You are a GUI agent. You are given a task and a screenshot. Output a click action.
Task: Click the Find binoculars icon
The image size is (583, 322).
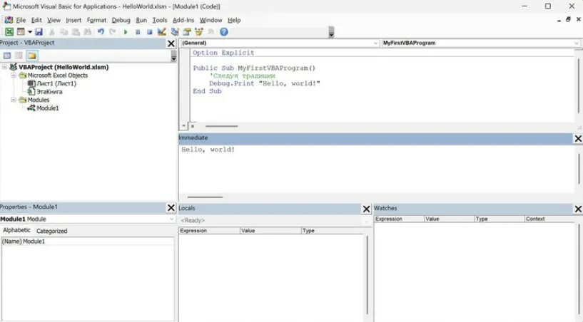point(88,32)
